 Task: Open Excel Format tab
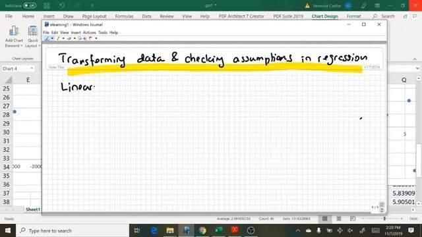(x=353, y=16)
